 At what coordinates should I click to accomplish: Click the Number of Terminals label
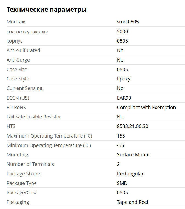tap(30, 164)
